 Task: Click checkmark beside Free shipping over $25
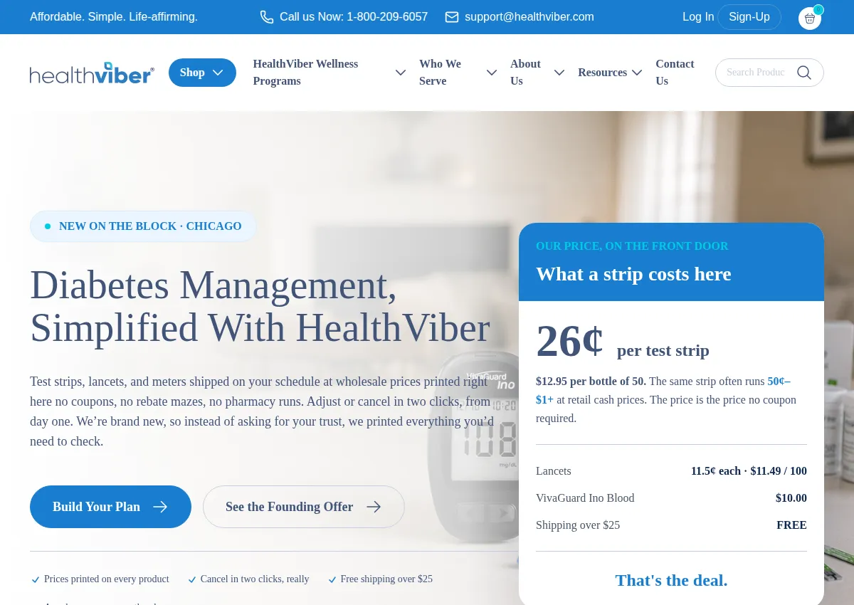pos(332,580)
